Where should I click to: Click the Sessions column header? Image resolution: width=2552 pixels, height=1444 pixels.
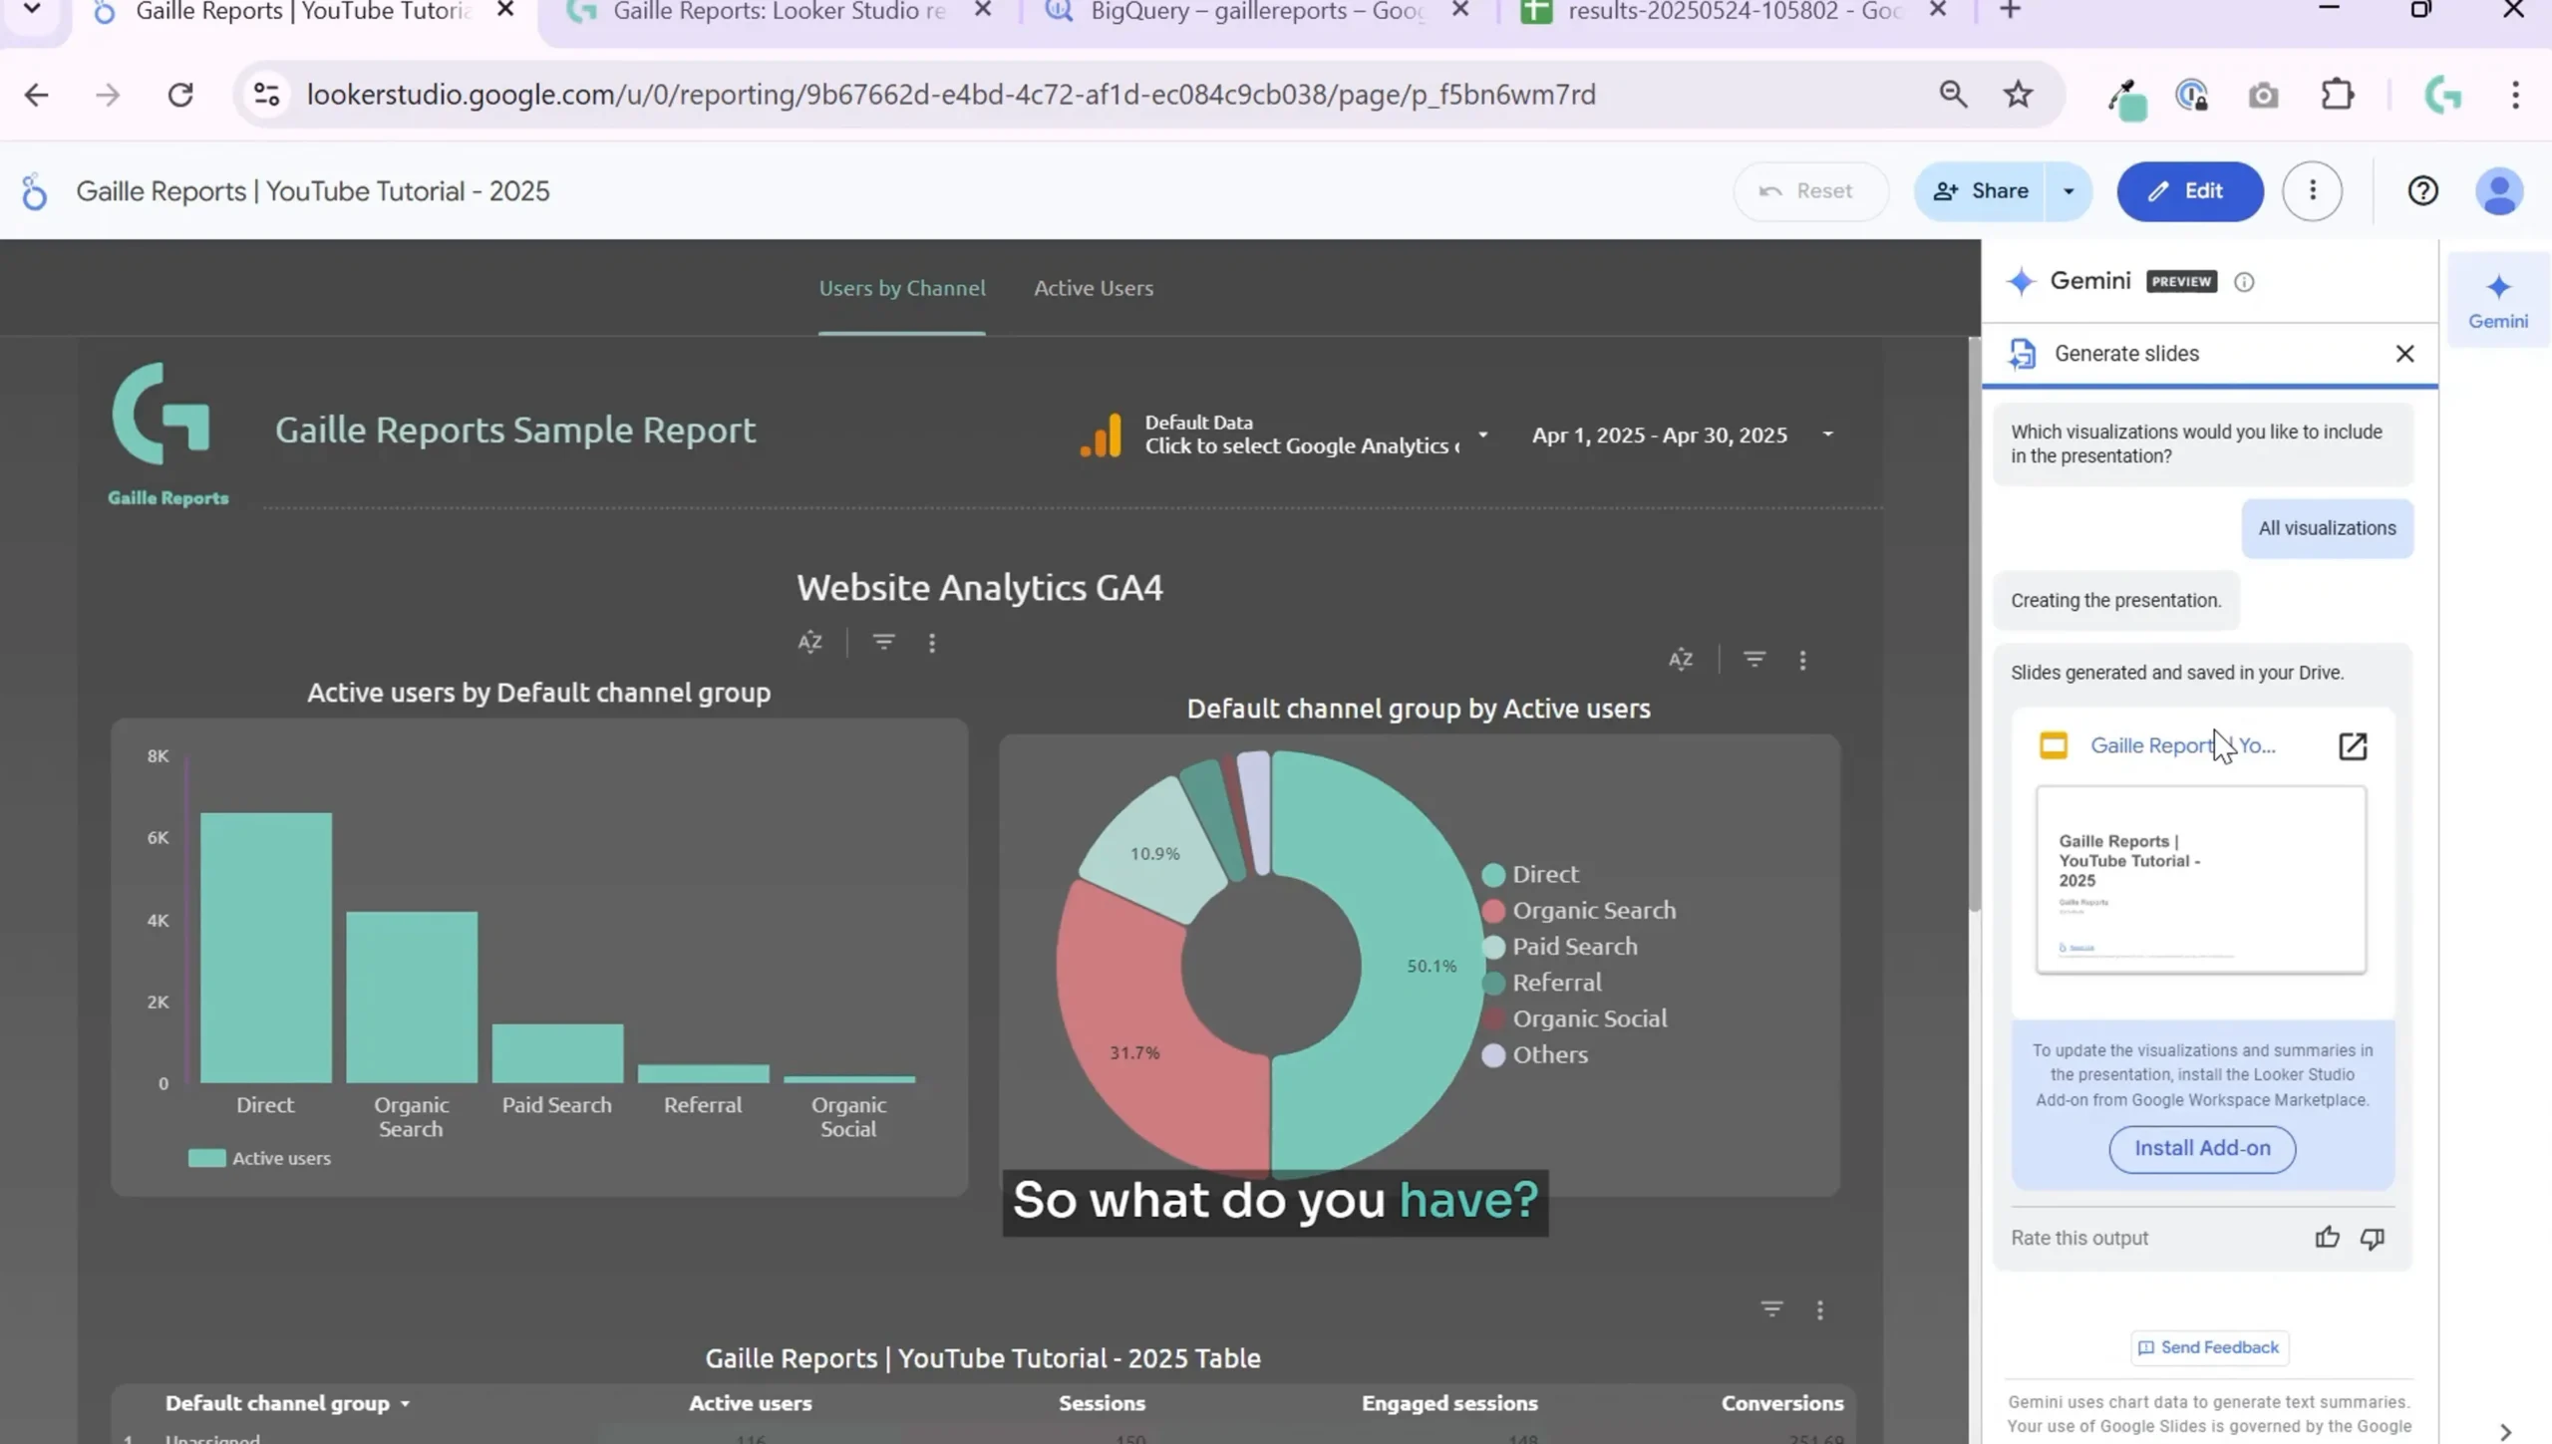click(x=1102, y=1403)
